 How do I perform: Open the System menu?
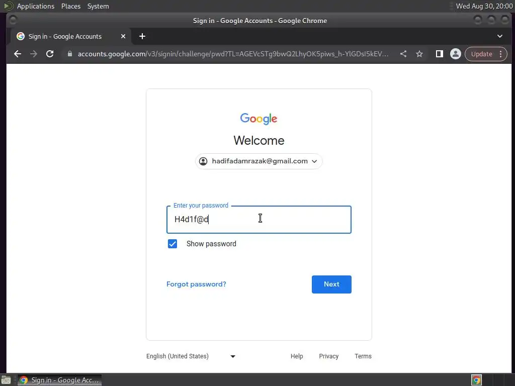pos(98,6)
